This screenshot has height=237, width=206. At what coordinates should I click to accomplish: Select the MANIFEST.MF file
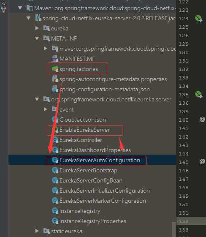pyautogui.click(x=77, y=59)
